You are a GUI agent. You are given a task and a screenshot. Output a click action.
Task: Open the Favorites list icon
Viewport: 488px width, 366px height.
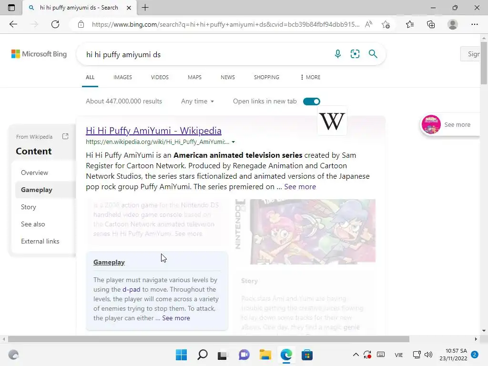pyautogui.click(x=409, y=24)
